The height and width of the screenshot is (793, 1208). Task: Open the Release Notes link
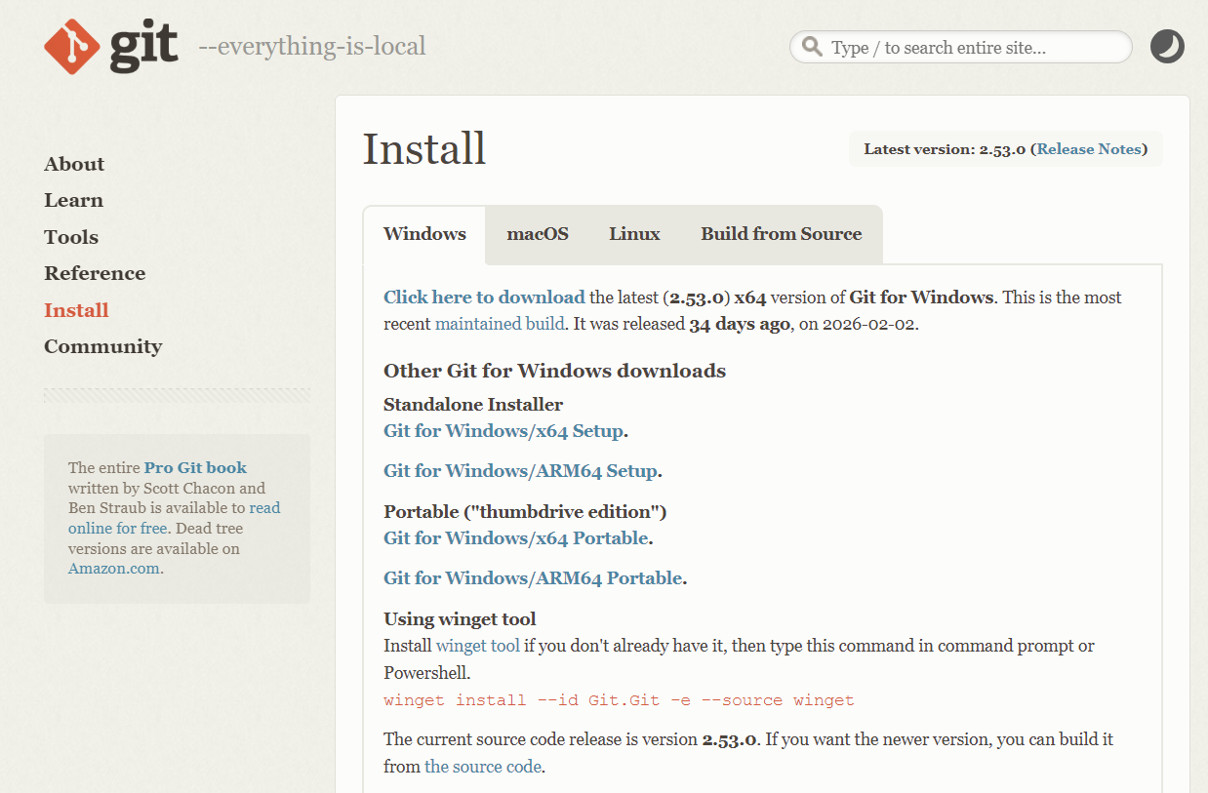pos(1089,149)
